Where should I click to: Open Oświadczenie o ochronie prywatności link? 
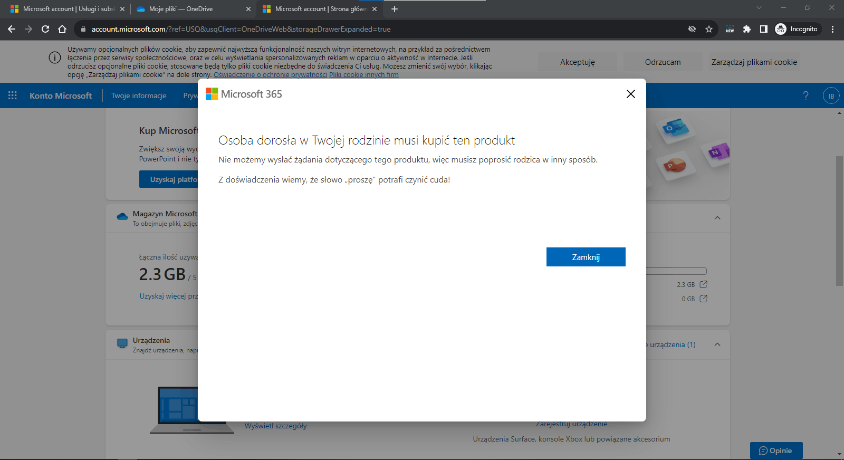click(271, 75)
